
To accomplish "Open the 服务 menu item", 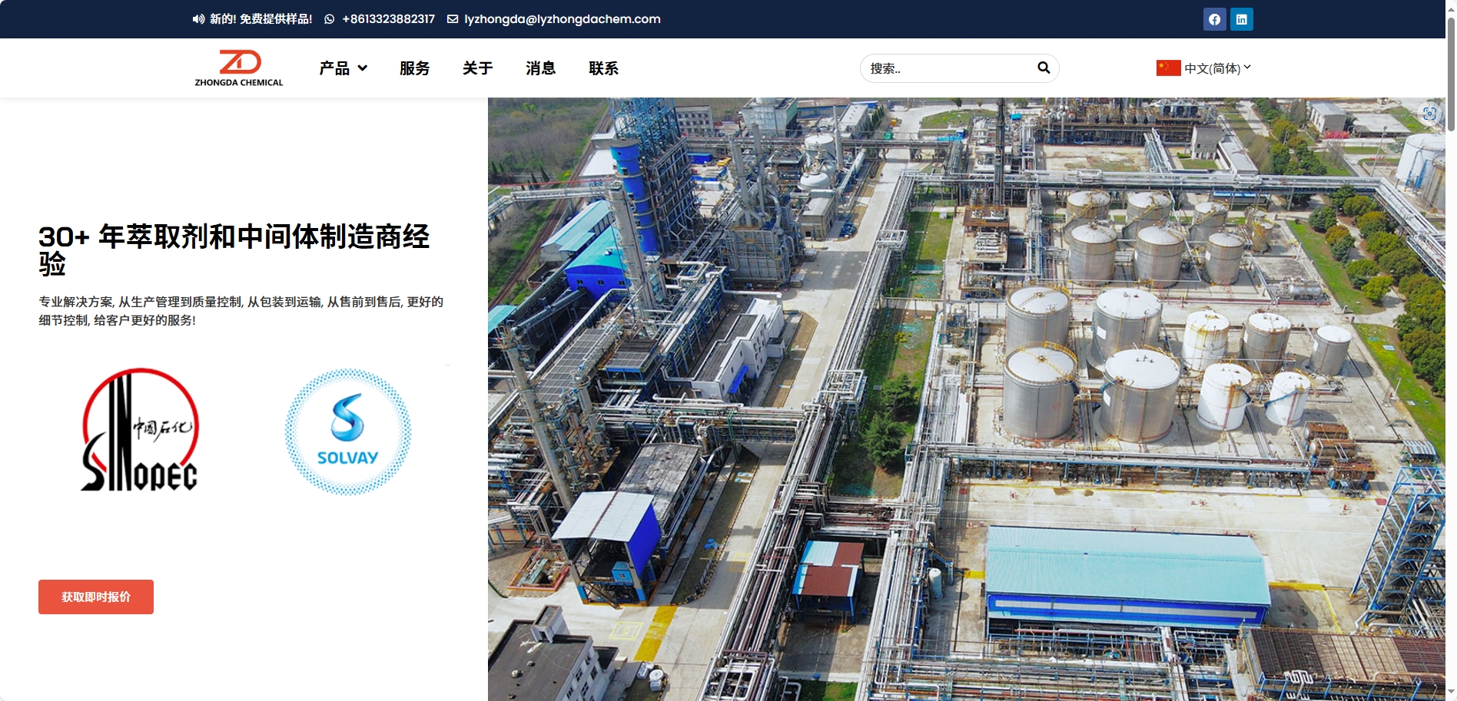I will (x=414, y=68).
